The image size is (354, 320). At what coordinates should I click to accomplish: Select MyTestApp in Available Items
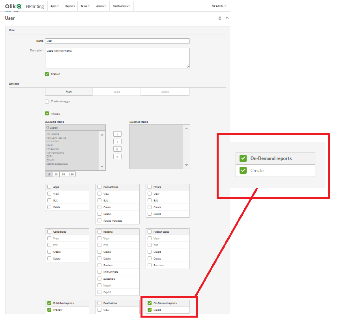tap(52, 149)
